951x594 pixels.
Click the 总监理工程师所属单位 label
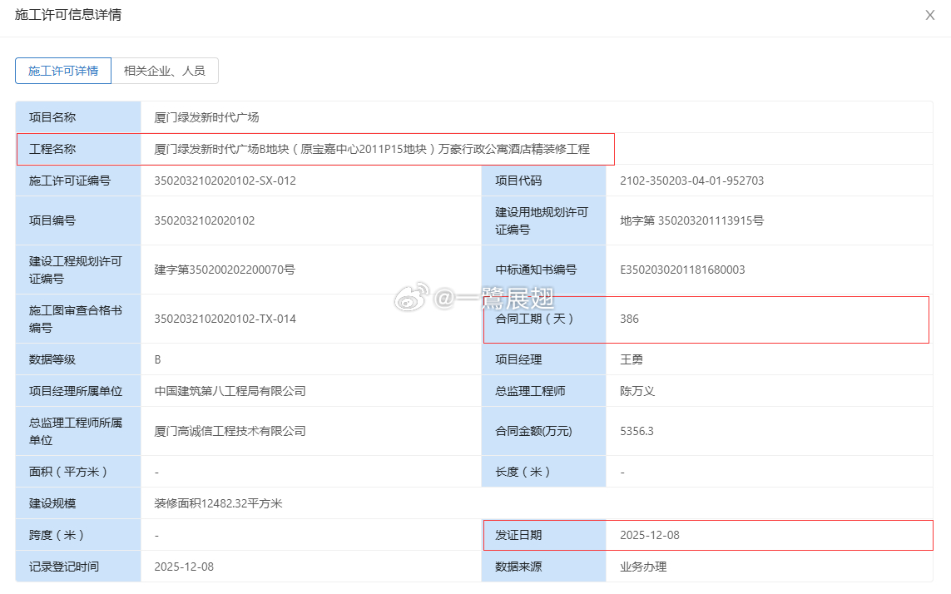click(76, 432)
